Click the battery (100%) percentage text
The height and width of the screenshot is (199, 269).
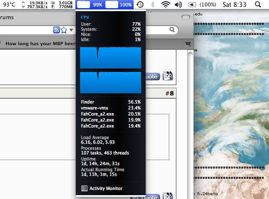208,5
